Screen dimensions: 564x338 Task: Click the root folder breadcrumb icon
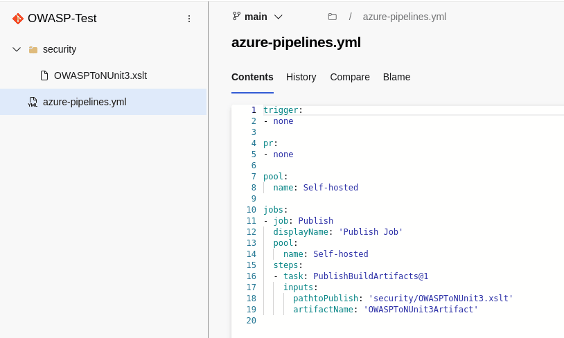333,17
